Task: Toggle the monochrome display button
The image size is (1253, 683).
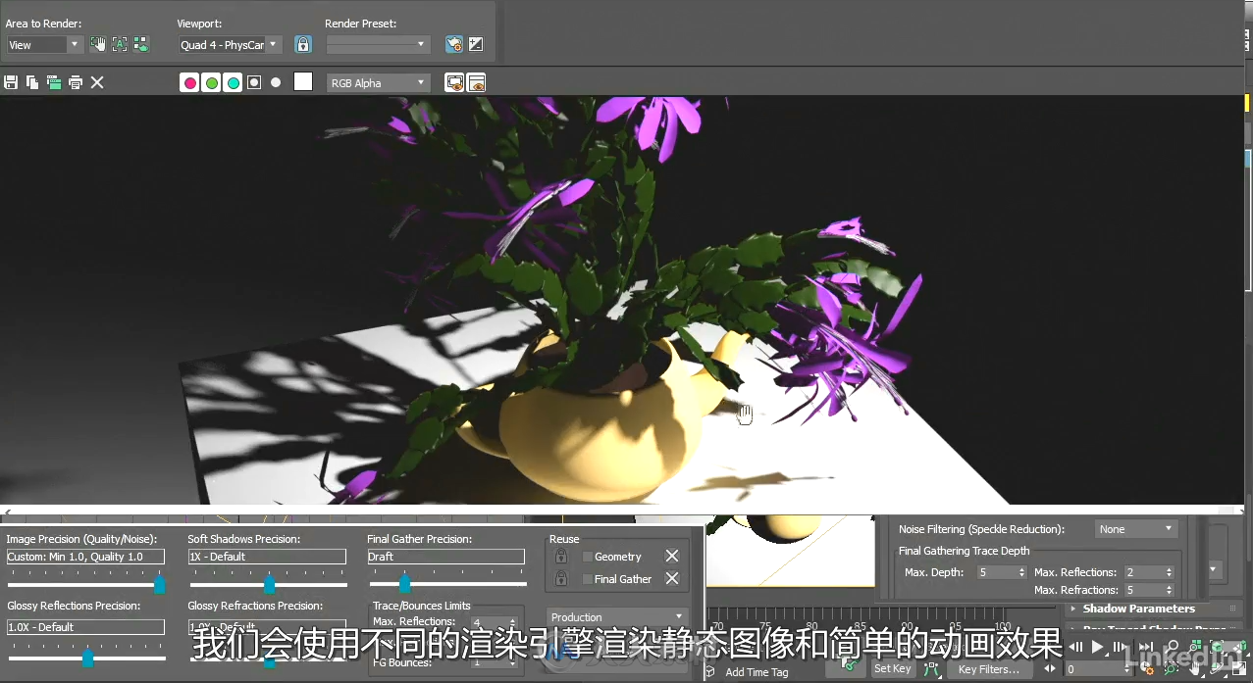Action: tap(276, 82)
